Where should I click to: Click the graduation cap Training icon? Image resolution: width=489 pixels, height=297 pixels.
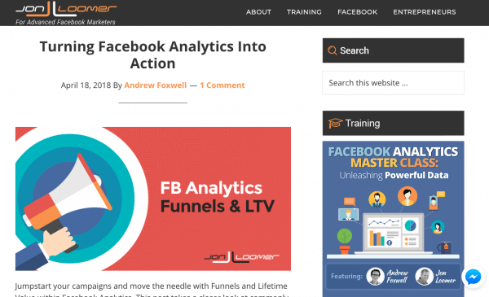coord(335,124)
